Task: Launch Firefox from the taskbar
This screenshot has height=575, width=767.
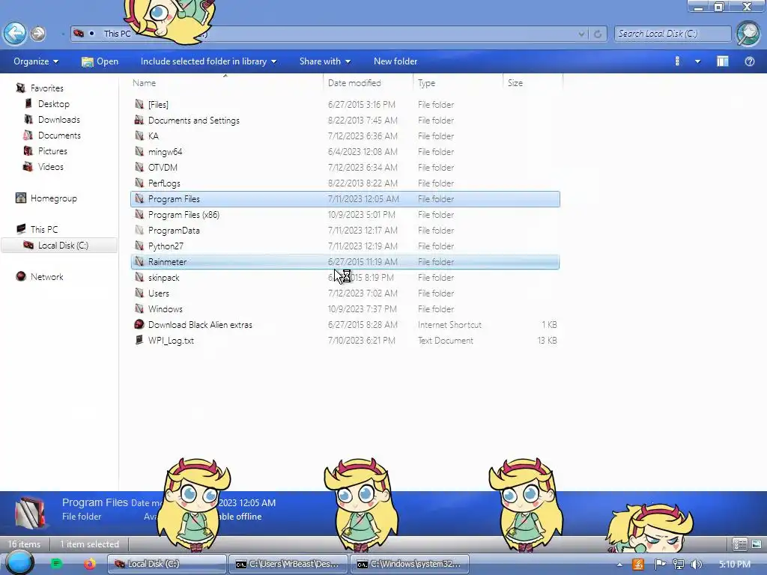Action: (90, 564)
